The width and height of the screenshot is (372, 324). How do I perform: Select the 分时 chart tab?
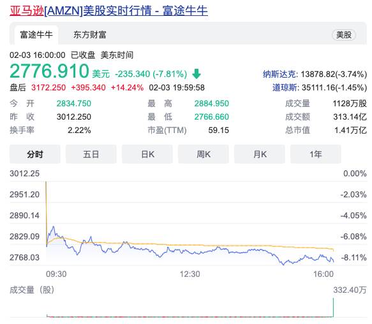[x=35, y=154]
